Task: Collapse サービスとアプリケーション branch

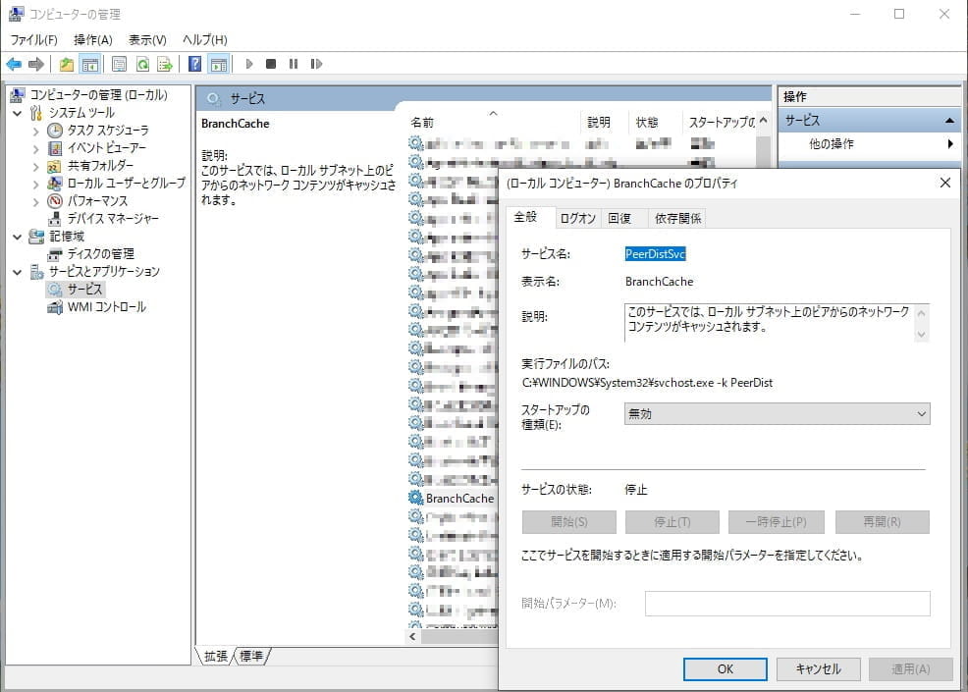Action: coord(18,272)
